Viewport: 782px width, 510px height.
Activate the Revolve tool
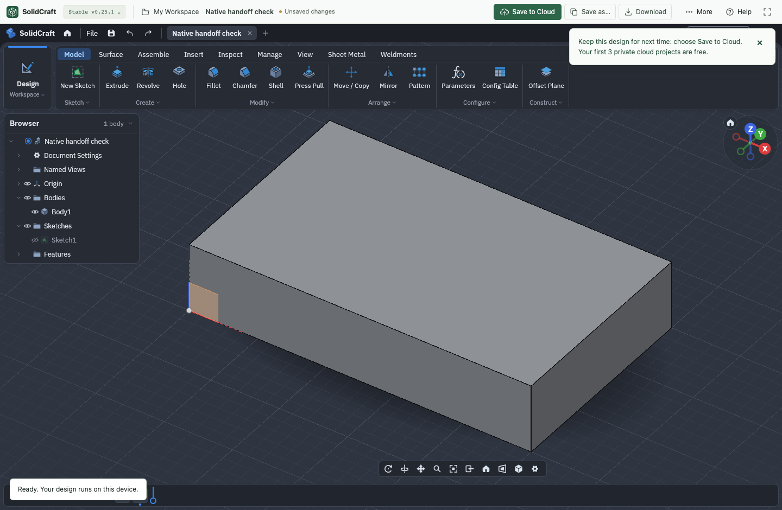point(148,78)
